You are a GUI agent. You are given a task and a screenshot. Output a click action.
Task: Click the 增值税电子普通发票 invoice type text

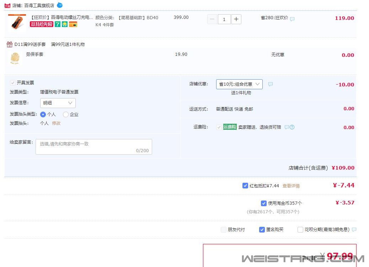[59, 92]
